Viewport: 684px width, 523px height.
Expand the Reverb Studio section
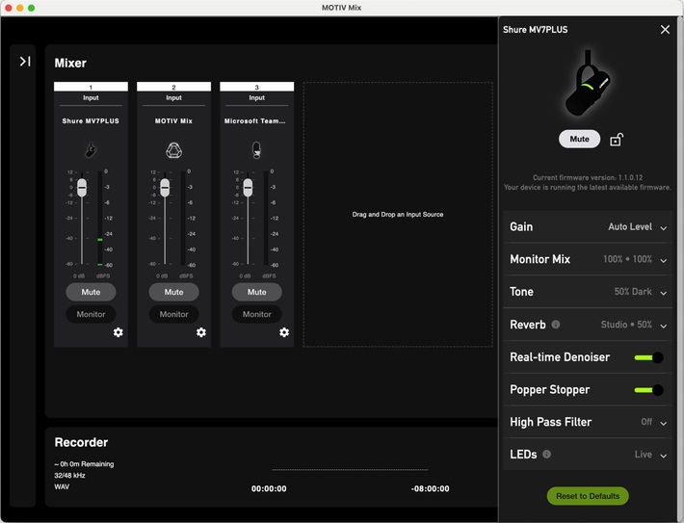(x=587, y=325)
